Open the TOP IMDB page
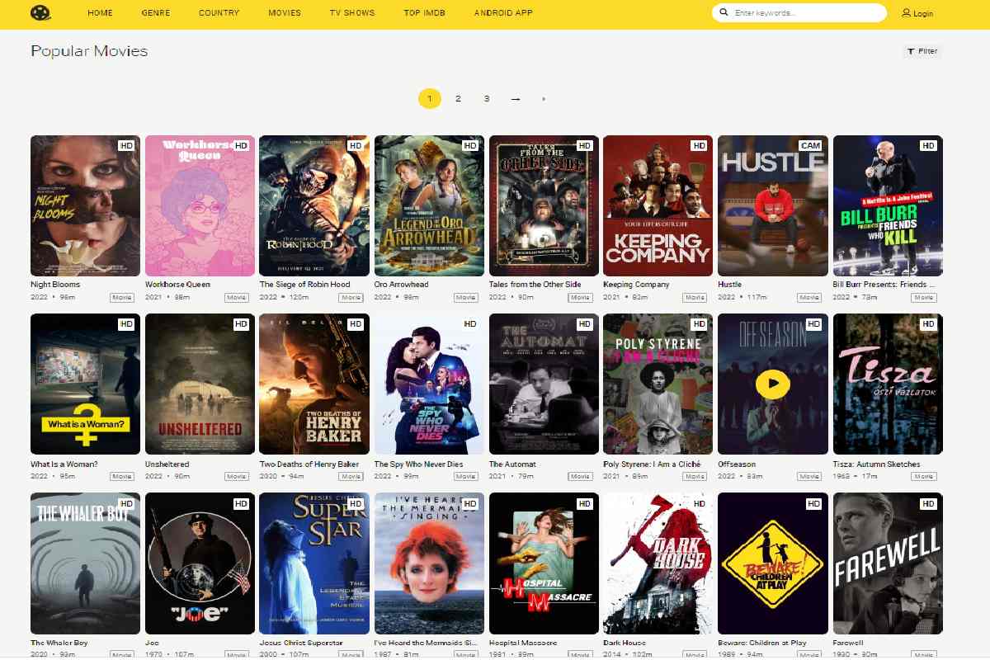990x660 pixels. point(424,13)
